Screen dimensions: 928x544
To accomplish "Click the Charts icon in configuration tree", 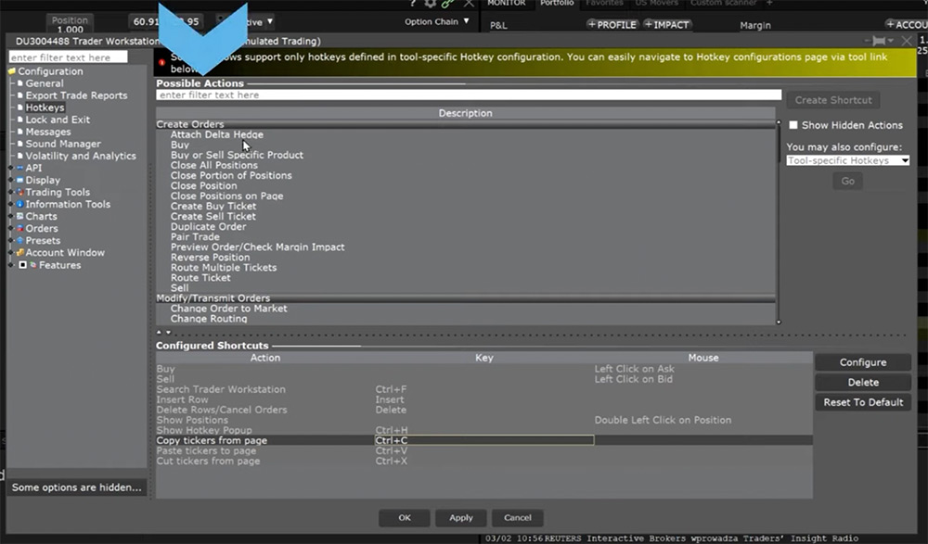I will (x=19, y=217).
